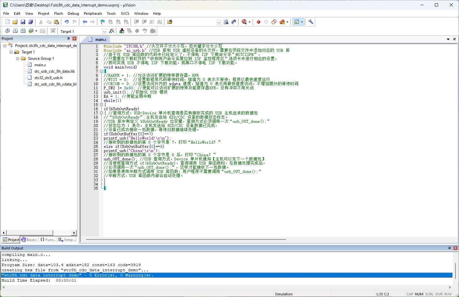Click the Find text document icon
Image resolution: width=459 pixels, height=297 pixels.
[226, 22]
